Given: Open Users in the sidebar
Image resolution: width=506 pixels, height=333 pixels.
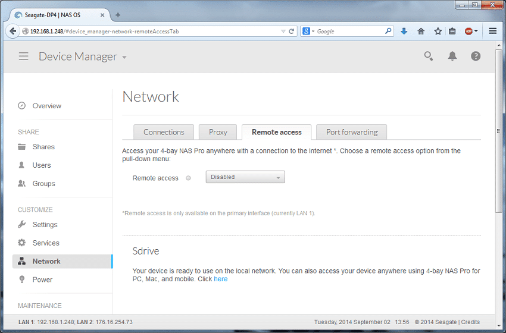Looking at the screenshot, I should click(x=42, y=165).
